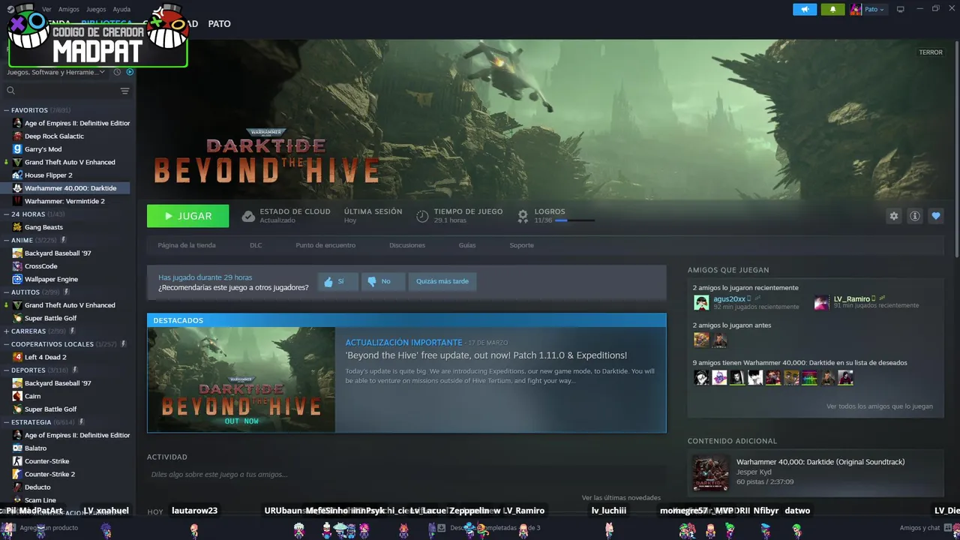Open the Juegos, Software y Herramientas dropdown
960x540 pixels.
[x=57, y=72]
